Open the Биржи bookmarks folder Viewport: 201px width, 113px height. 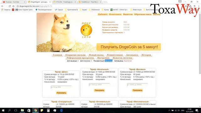pyautogui.click(x=83, y=10)
